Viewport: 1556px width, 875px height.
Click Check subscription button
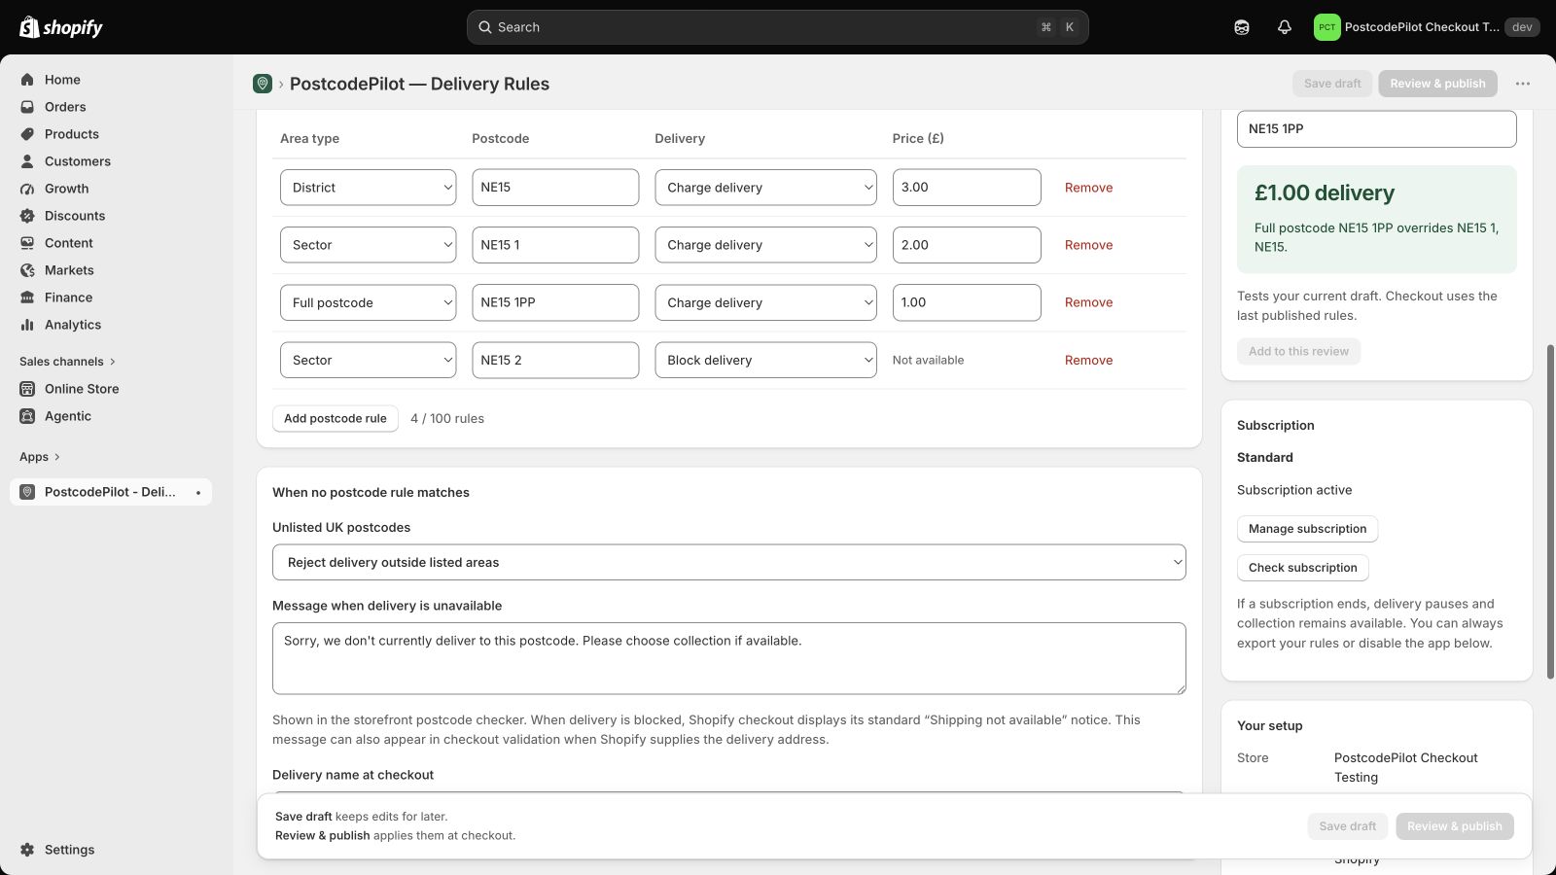pos(1303,568)
